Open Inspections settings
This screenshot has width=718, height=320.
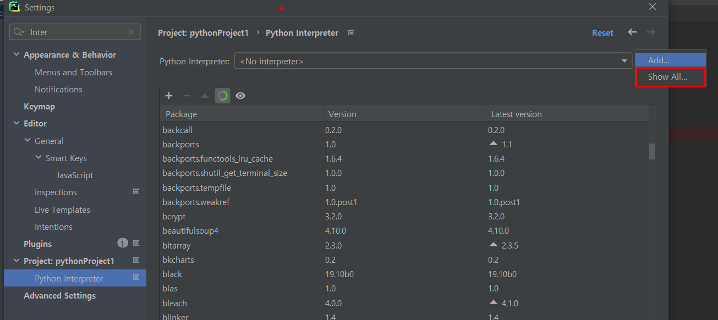56,192
